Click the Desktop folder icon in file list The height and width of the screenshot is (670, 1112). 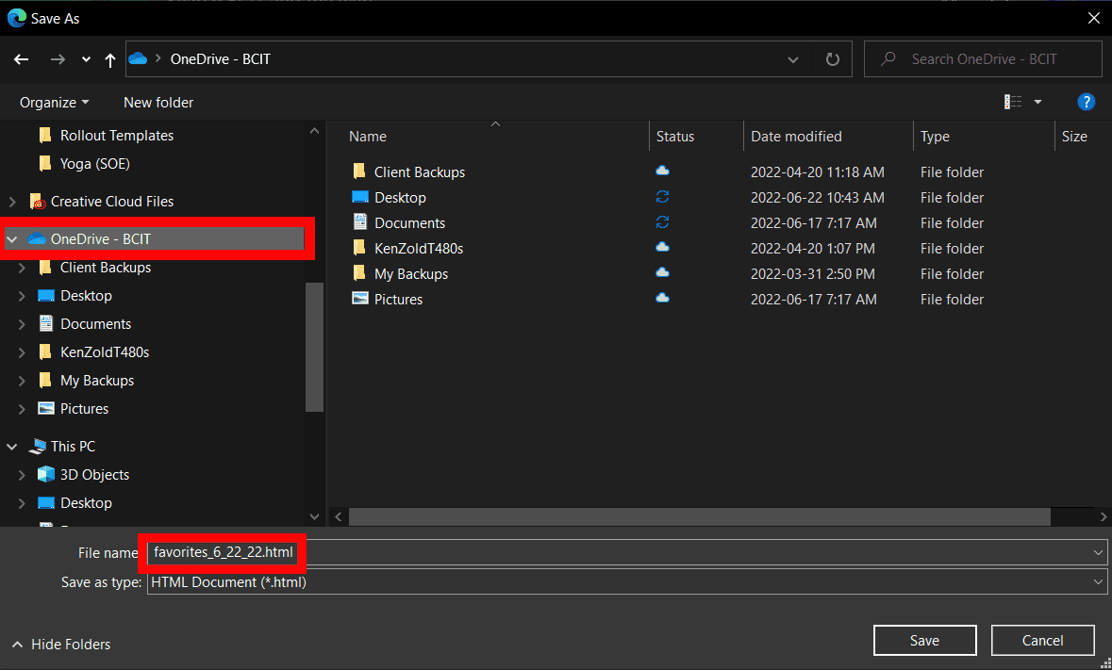click(x=360, y=197)
